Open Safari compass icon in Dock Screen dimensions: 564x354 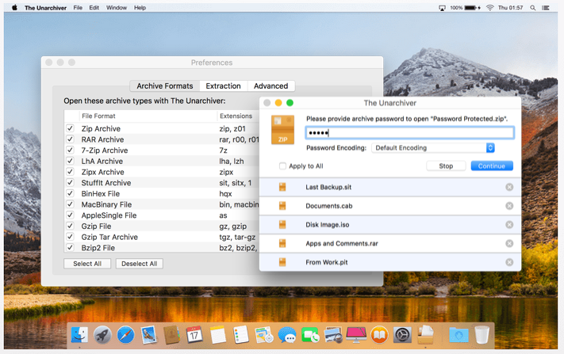tap(125, 335)
